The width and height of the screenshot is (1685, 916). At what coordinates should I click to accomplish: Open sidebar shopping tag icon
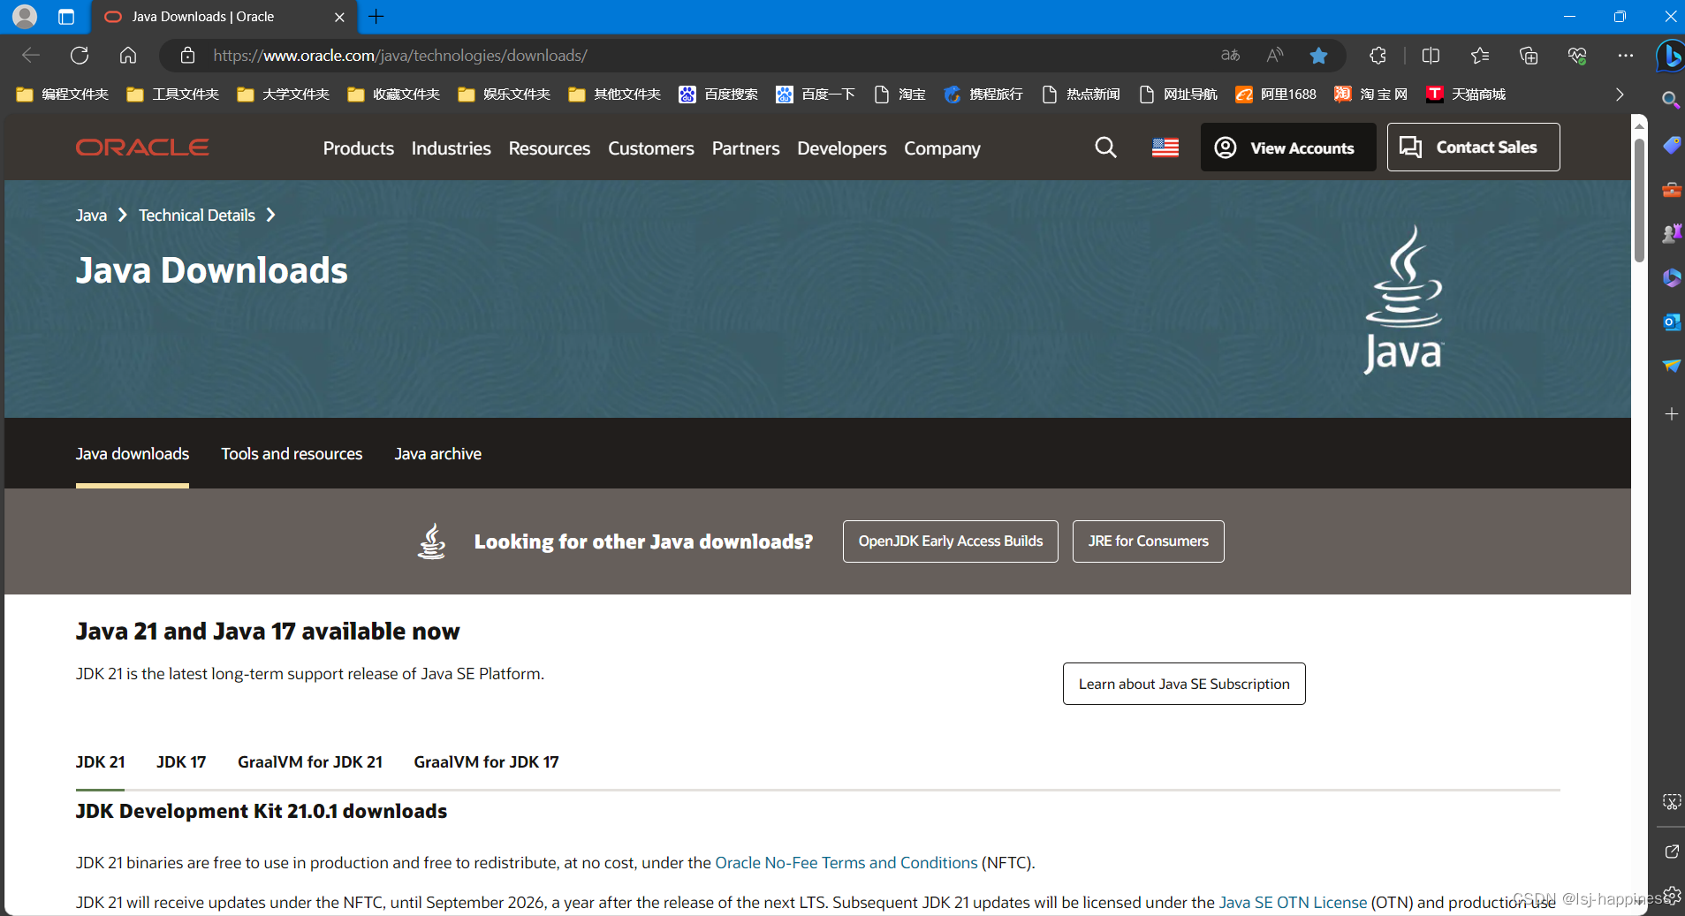(1671, 145)
